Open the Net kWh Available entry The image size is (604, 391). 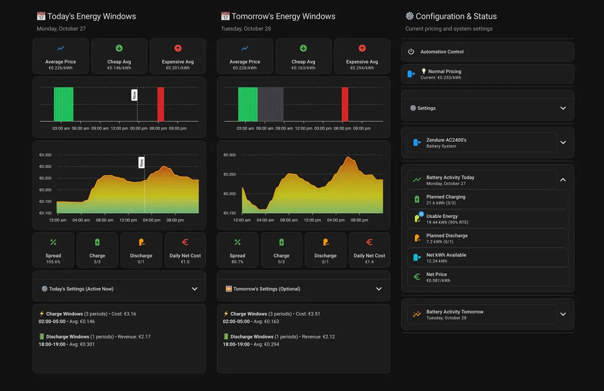coord(487,257)
